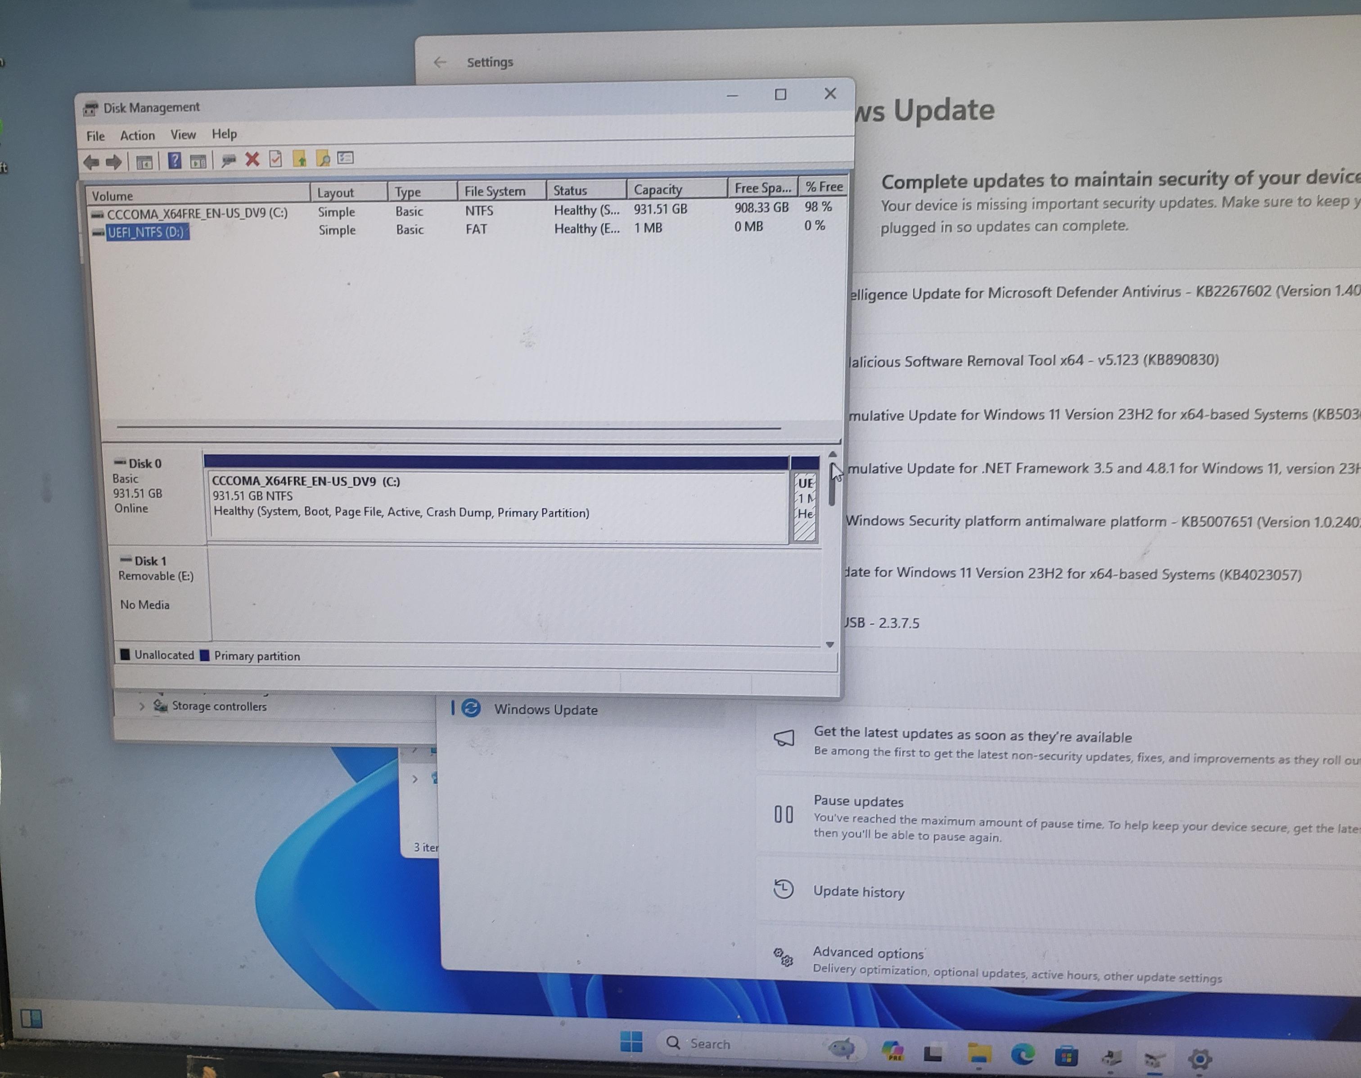The height and width of the screenshot is (1078, 1361).
Task: Click the gray drive connector toolbar icon
Action: coord(229,160)
